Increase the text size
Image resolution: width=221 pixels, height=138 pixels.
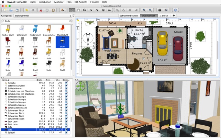117,10
